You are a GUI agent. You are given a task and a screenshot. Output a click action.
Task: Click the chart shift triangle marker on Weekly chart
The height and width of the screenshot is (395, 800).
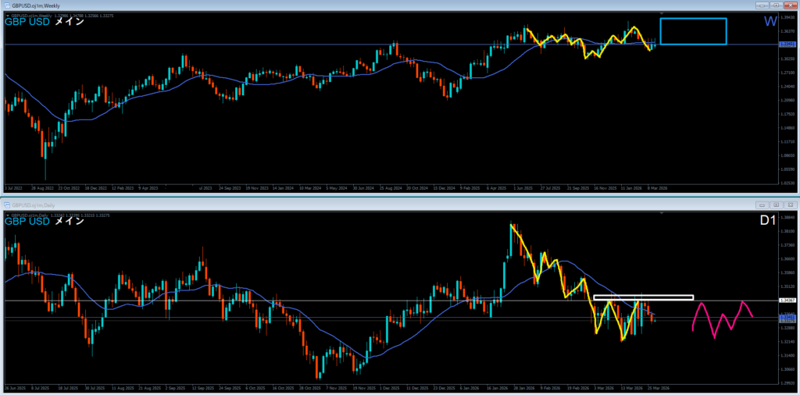click(x=662, y=14)
